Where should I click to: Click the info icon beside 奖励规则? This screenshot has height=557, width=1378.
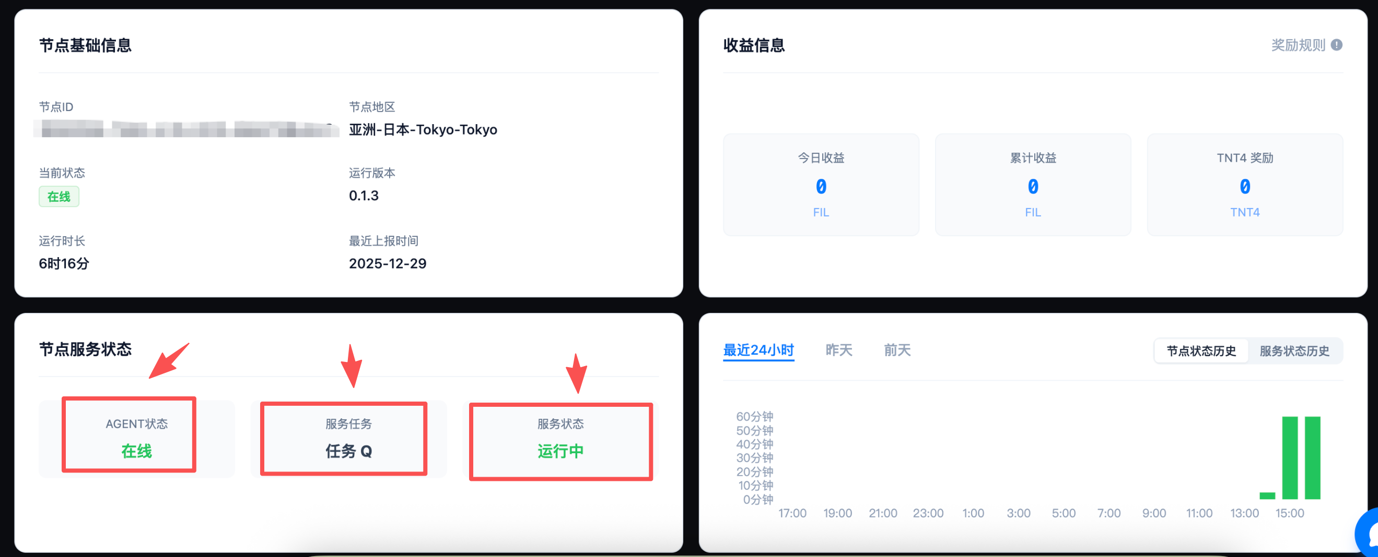[1336, 45]
